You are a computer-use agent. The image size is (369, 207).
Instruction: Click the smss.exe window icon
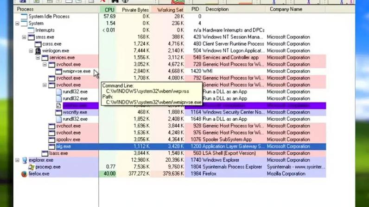(x=31, y=37)
